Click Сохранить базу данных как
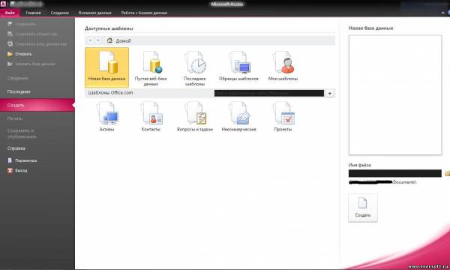The width and height of the screenshot is (450, 270). [37, 44]
